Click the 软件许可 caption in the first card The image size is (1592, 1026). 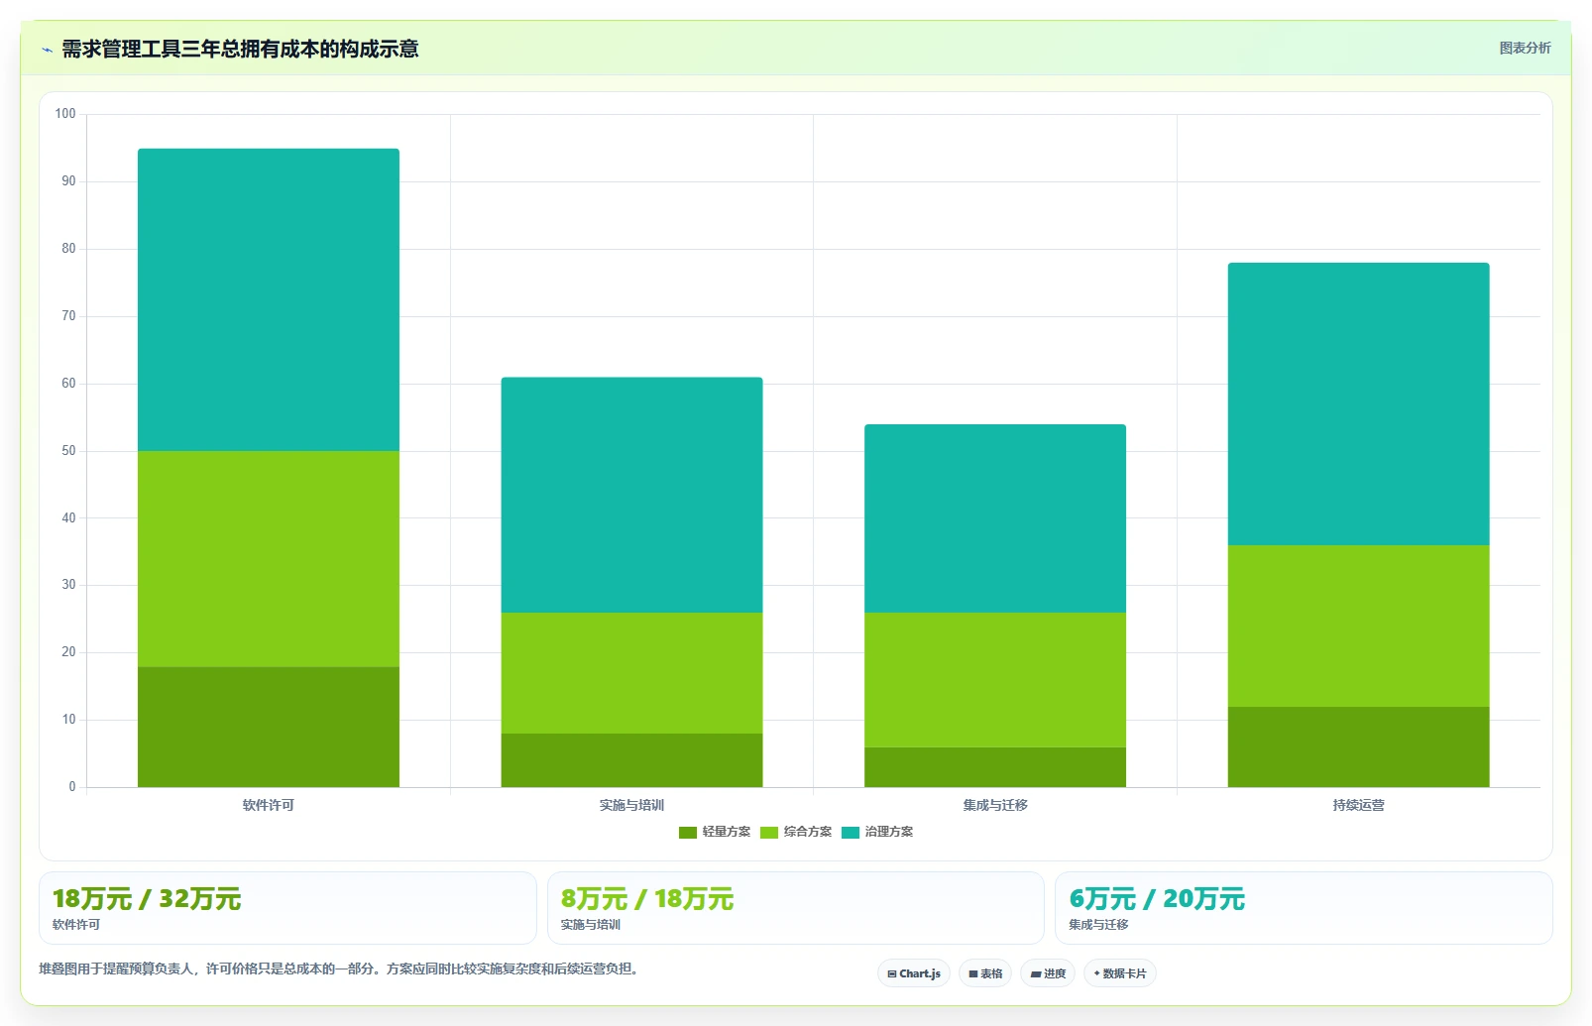(76, 925)
